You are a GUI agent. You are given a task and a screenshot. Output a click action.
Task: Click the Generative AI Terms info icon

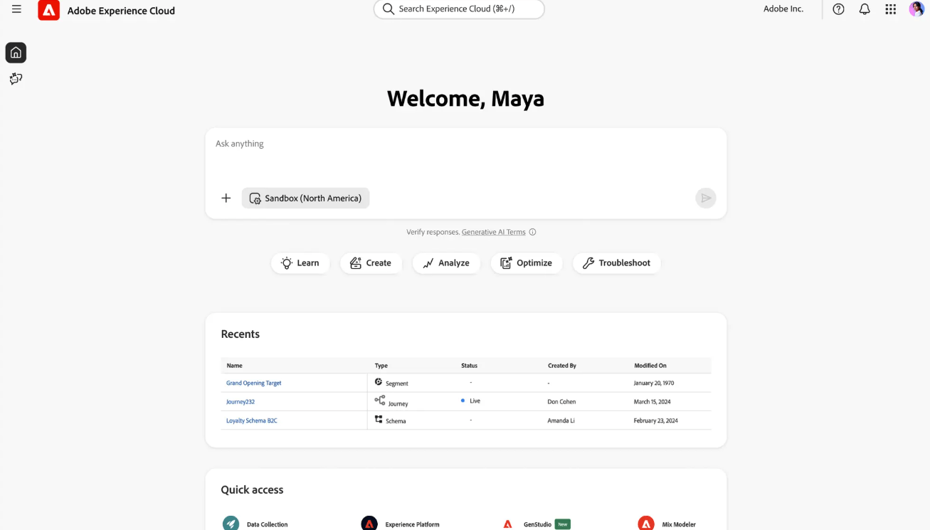coord(532,232)
